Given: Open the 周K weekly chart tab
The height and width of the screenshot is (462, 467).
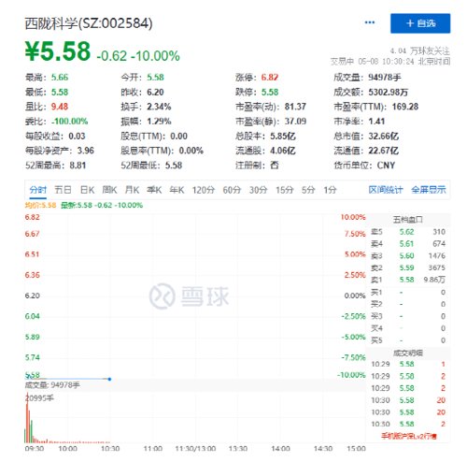Looking at the screenshot, I should [x=109, y=190].
